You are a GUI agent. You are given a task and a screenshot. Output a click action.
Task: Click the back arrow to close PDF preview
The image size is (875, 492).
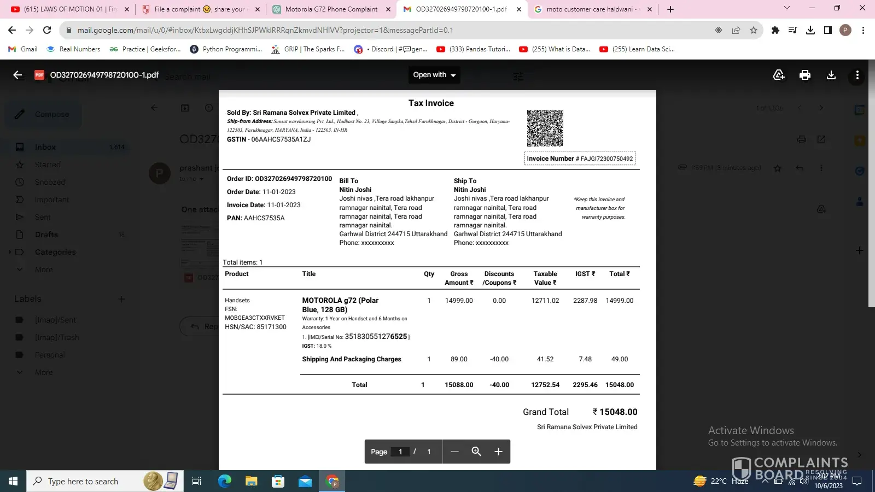17,75
